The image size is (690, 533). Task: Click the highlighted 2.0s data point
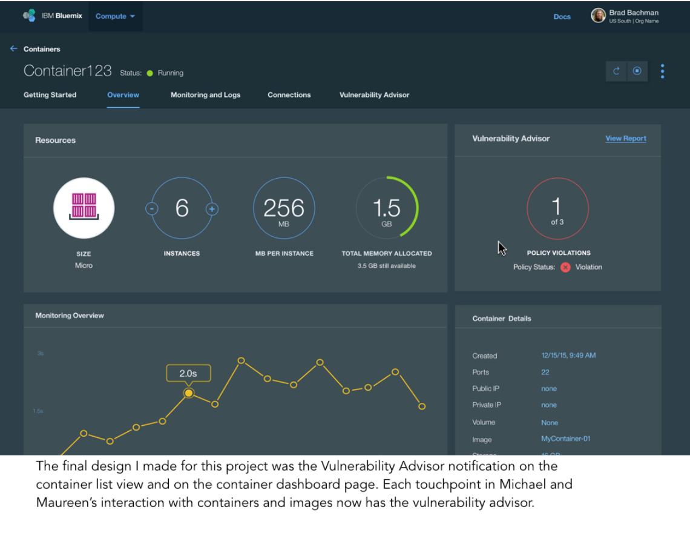click(x=189, y=393)
